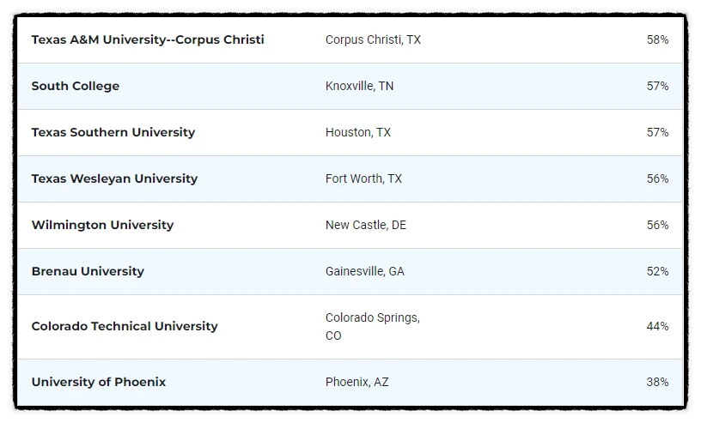
Task: Select the Fort Worth, TX location text
Action: pos(363,178)
